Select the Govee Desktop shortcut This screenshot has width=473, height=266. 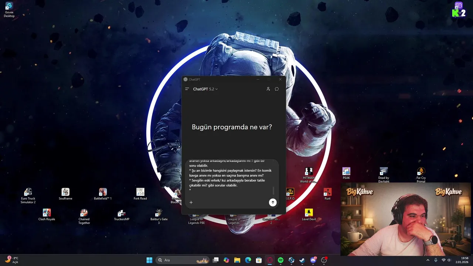[9, 10]
